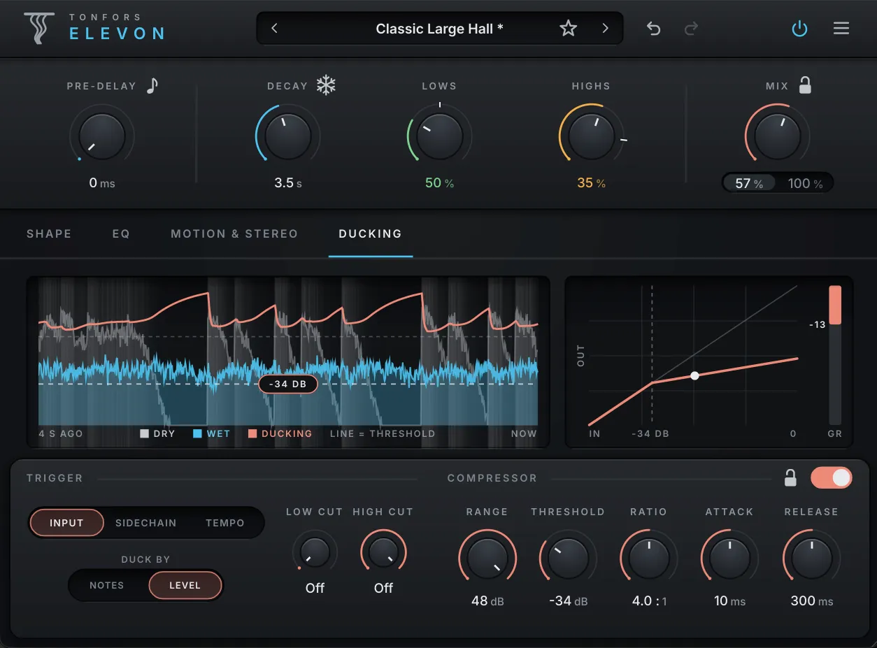Viewport: 877px width, 648px height.
Task: Toggle the Compressor lock icon
Action: click(x=790, y=478)
